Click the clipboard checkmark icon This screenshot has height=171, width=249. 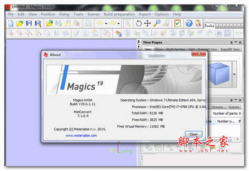tap(177, 23)
